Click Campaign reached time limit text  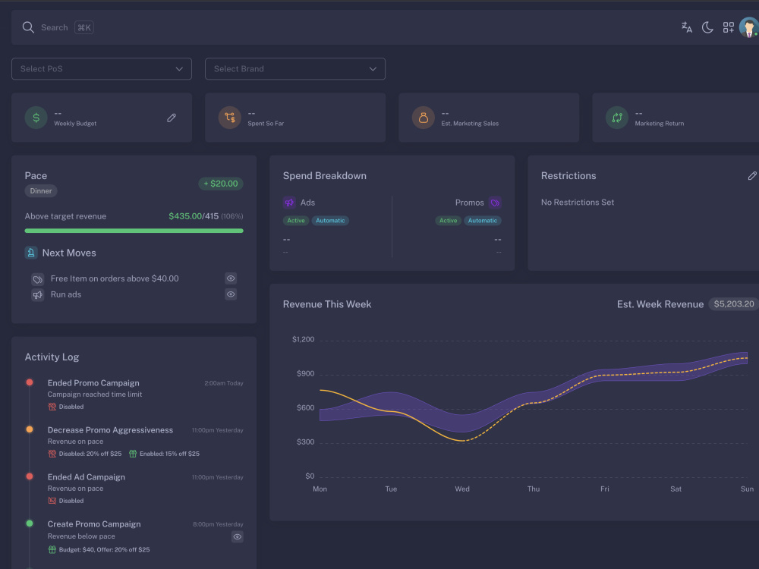pos(95,395)
